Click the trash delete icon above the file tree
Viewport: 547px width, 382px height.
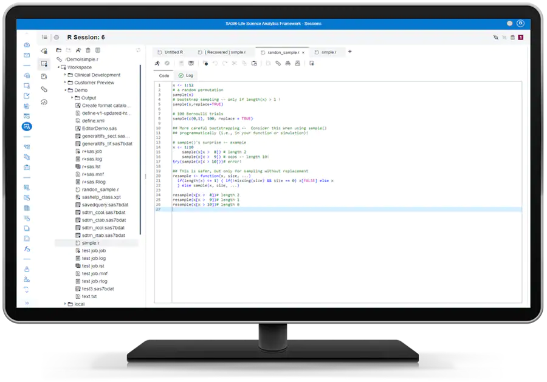[88, 50]
